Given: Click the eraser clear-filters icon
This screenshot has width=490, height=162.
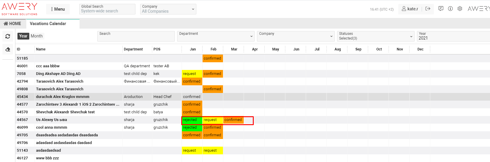Looking at the screenshot, I should coord(8,49).
